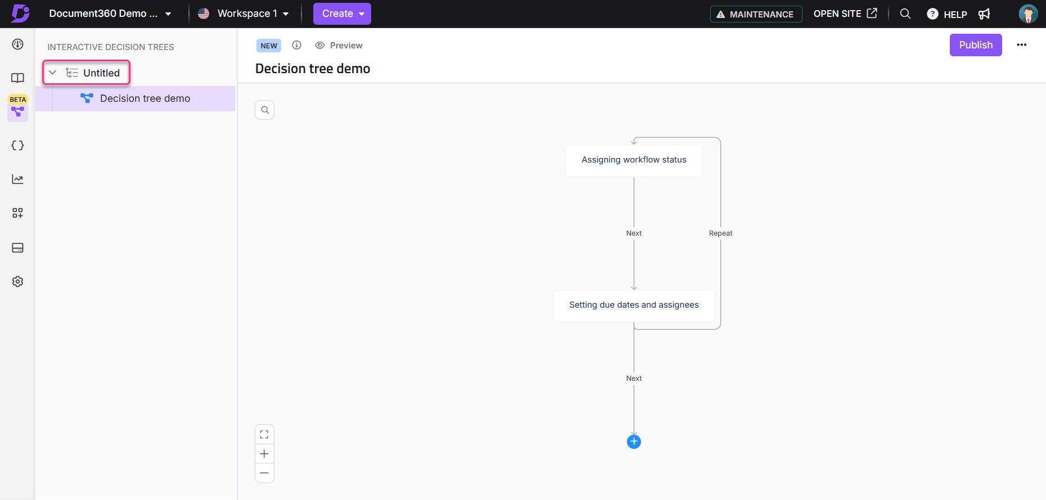
Task: Click the Preview eye button
Action: tap(339, 46)
